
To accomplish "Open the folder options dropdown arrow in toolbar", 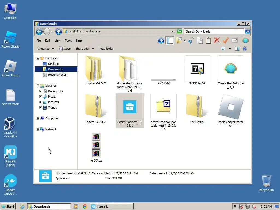I will coord(185,41).
